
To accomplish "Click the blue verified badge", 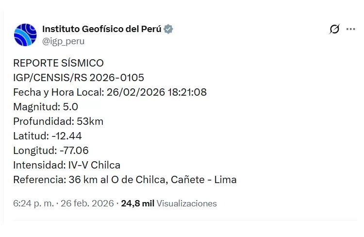I will coord(168,29).
